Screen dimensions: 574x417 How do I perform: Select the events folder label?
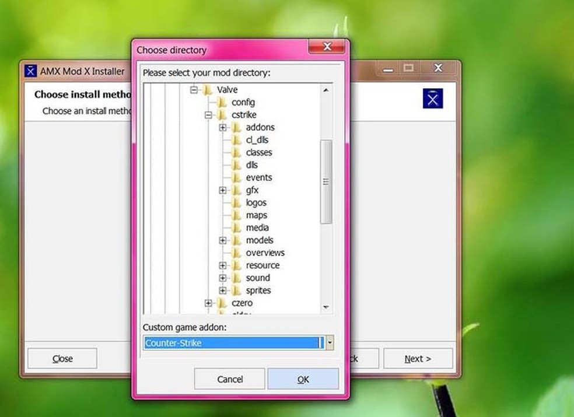click(259, 177)
